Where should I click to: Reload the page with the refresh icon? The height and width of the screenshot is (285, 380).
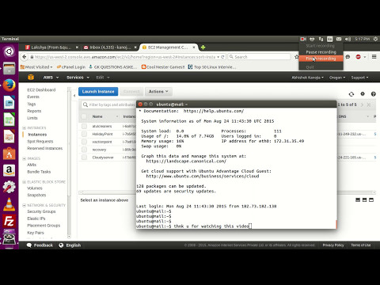point(223,57)
